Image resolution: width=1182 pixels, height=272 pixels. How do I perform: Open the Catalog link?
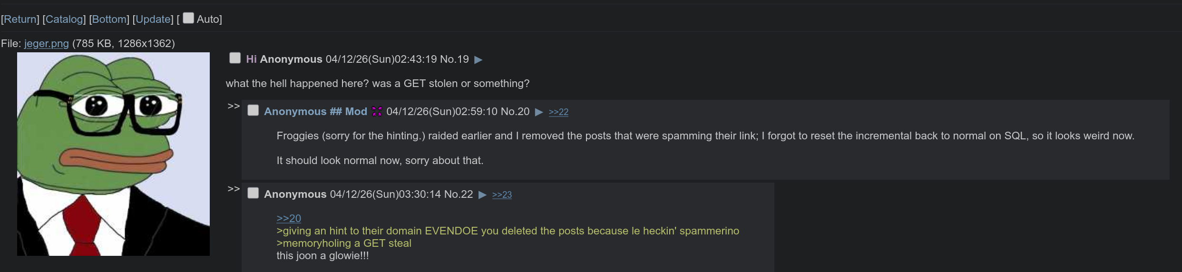pos(64,19)
